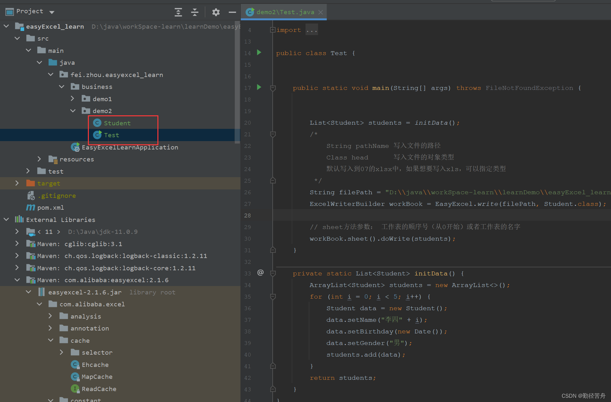This screenshot has height=402, width=611.
Task: Collapse External Libraries node
Action: 6,219
